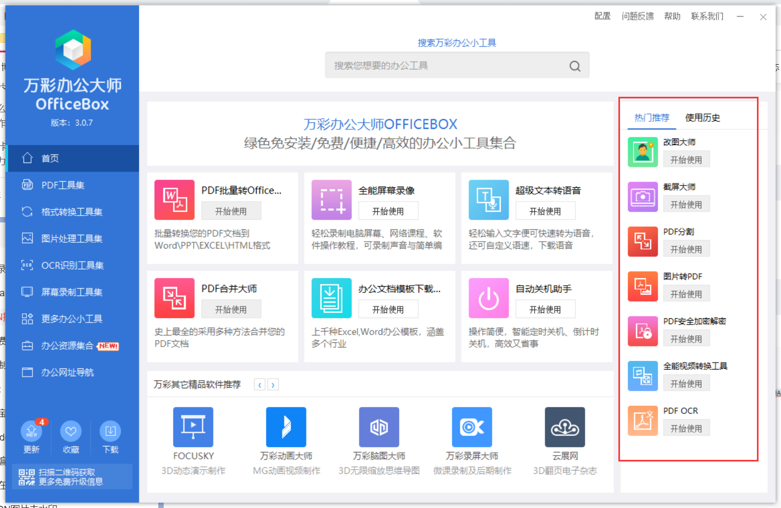Open 办公网址导航 in the sidebar
Viewport: 781px width, 508px height.
(x=72, y=372)
